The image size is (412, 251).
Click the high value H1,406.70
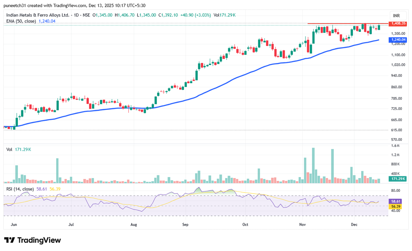point(125,15)
